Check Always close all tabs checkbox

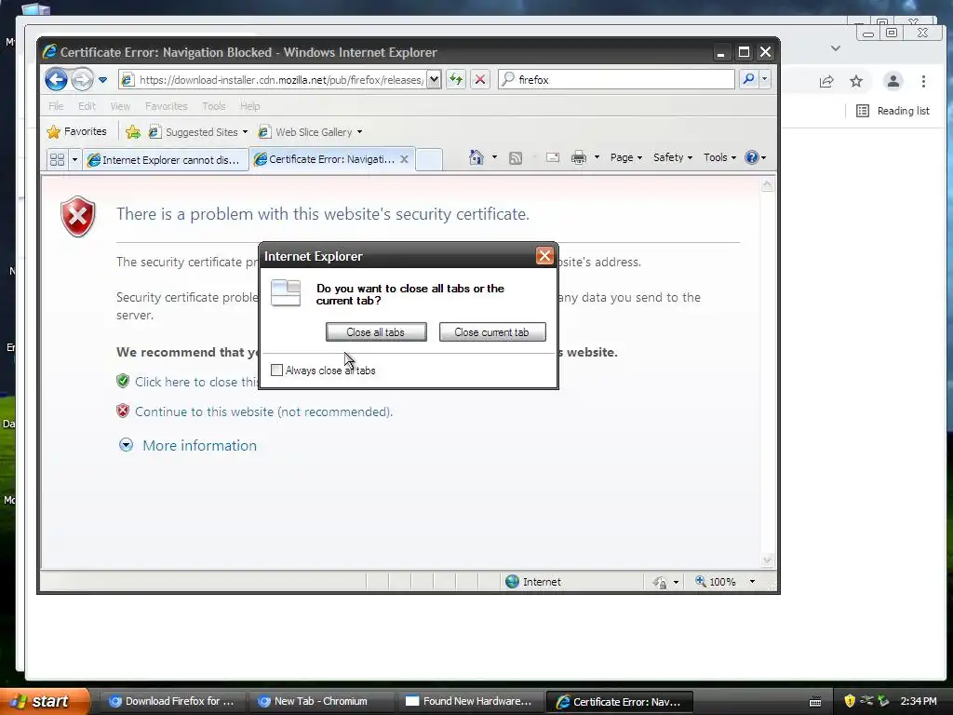(x=276, y=370)
